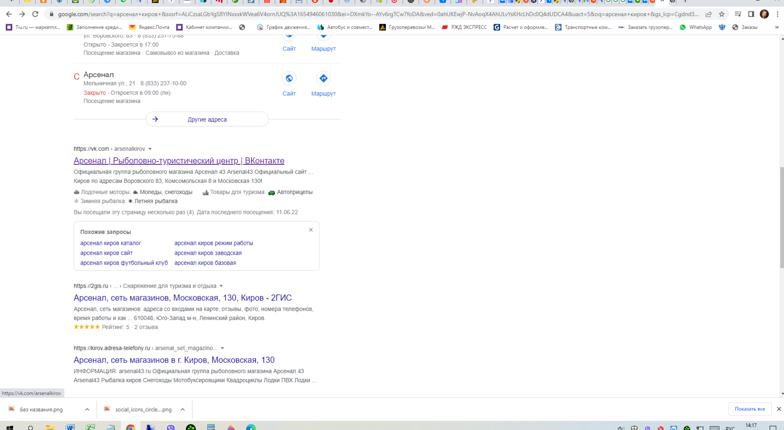Search арсенал киров футбольный клуб
Image resolution: width=784 pixels, height=430 pixels.
click(x=124, y=263)
